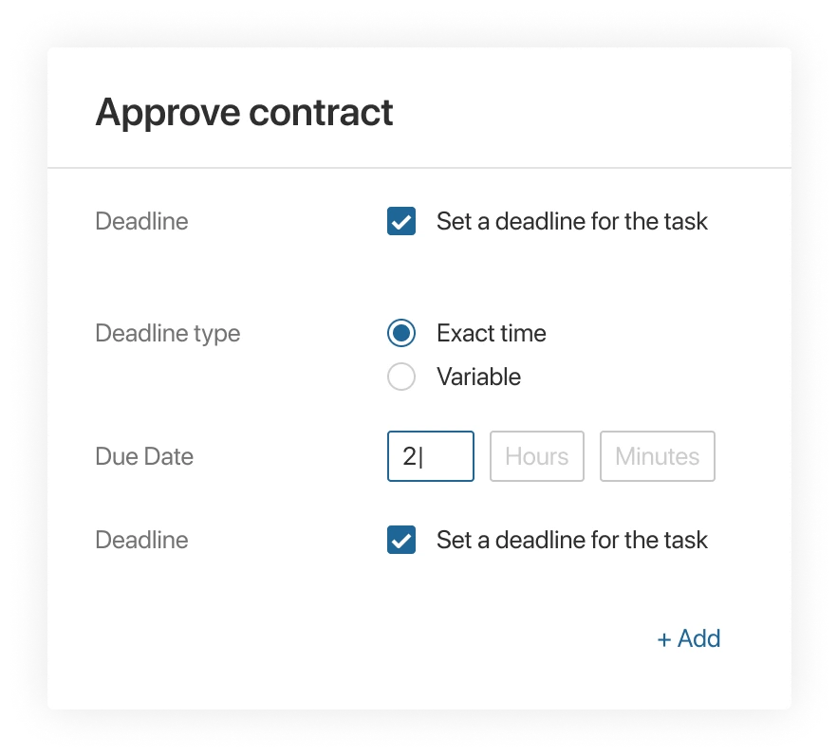Click the Deadline label at top
The image size is (837, 755).
pos(141,221)
